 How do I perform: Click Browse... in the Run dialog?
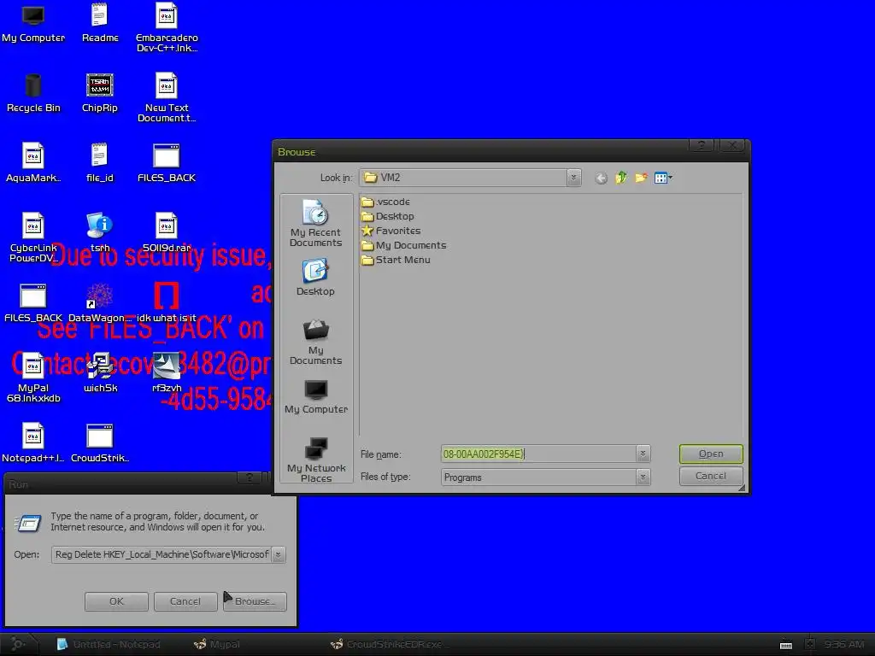(255, 601)
